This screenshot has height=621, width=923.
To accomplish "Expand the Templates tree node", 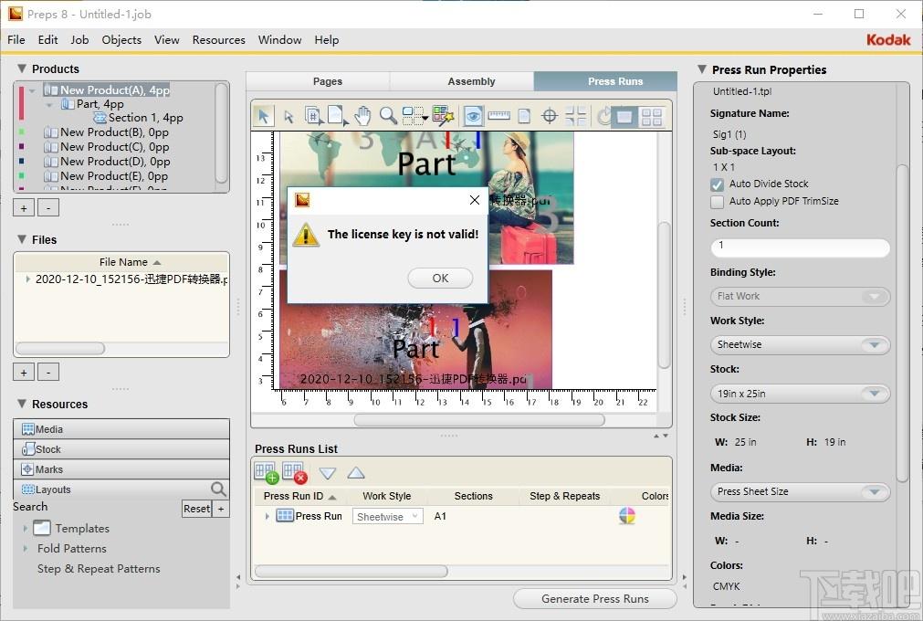I will coord(26,529).
